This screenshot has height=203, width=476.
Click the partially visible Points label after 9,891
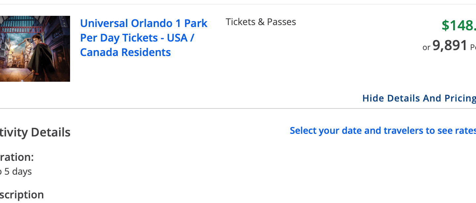(x=473, y=47)
